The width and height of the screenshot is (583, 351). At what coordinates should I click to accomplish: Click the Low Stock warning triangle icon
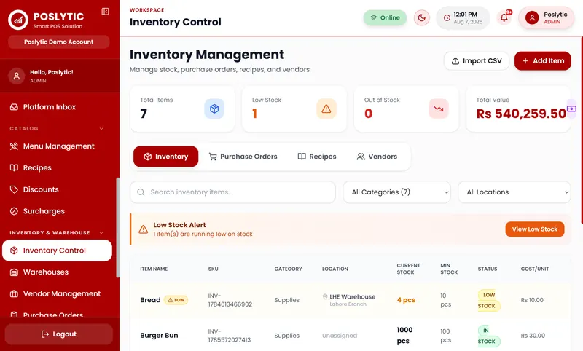coord(326,109)
